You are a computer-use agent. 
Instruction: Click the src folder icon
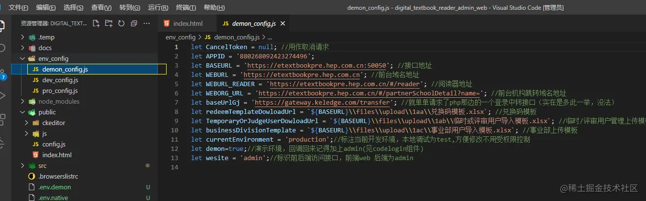coord(32,165)
